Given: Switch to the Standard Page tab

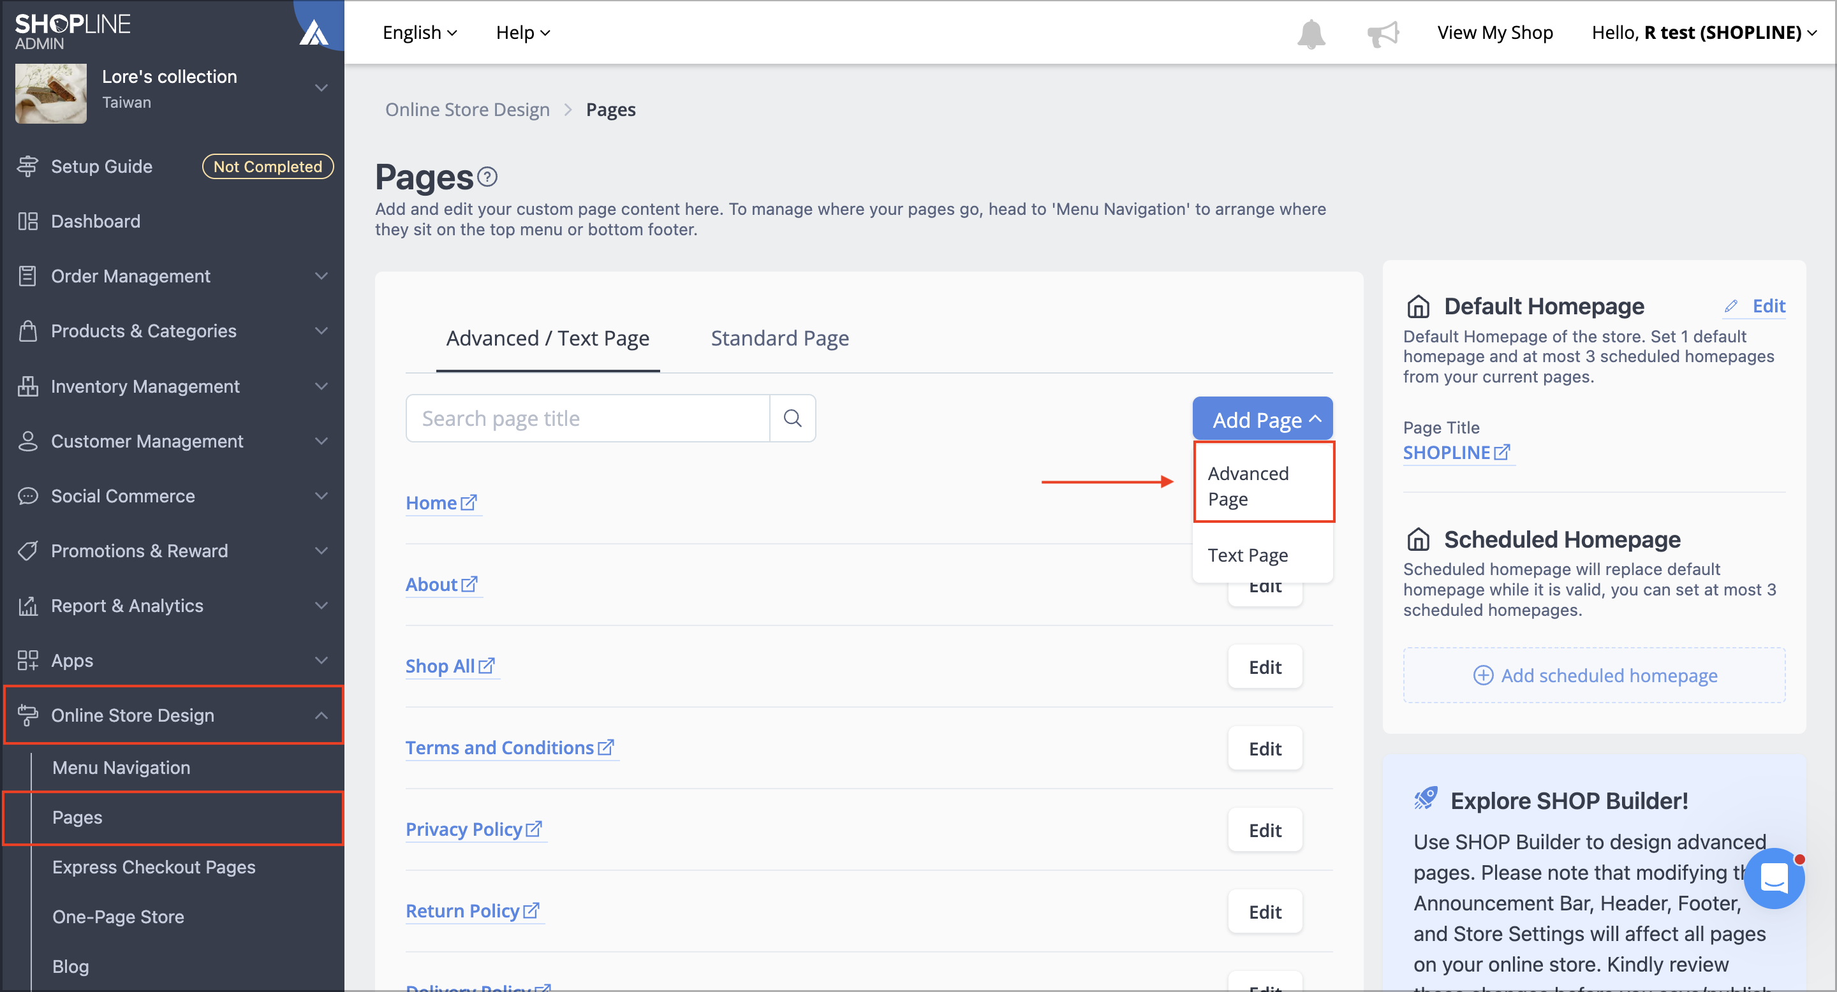Looking at the screenshot, I should point(779,339).
